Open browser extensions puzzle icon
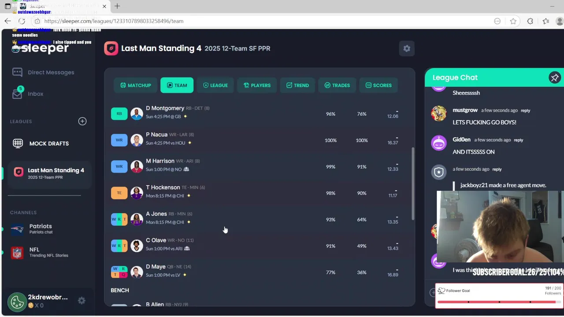This screenshot has width=564, height=317. tap(530, 21)
